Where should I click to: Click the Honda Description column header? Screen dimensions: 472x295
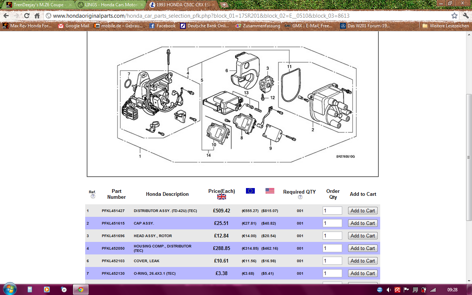coord(167,194)
